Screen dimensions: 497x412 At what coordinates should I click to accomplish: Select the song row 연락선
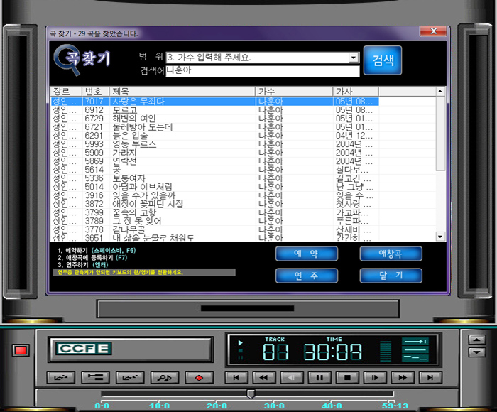(215, 161)
